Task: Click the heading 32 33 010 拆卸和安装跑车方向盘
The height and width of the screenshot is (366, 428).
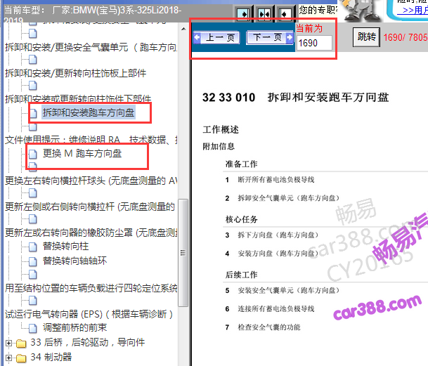Action: tap(296, 98)
